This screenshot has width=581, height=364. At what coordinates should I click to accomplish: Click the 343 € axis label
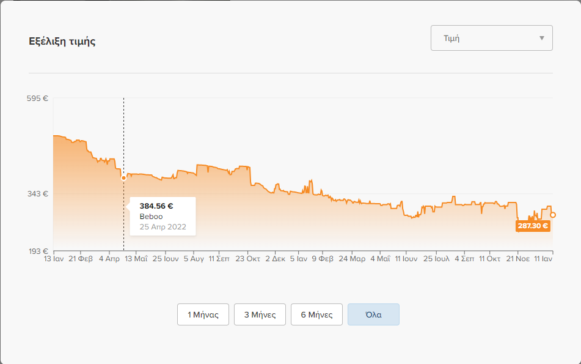(38, 194)
